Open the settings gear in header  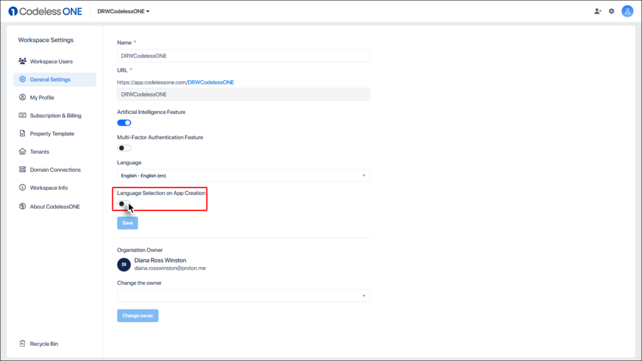click(611, 11)
